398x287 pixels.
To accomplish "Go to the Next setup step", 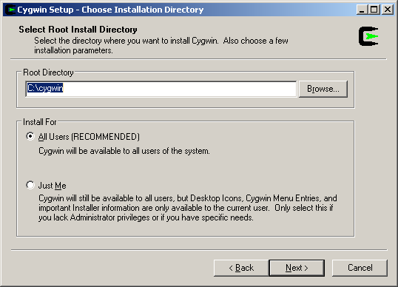I will coord(297,268).
